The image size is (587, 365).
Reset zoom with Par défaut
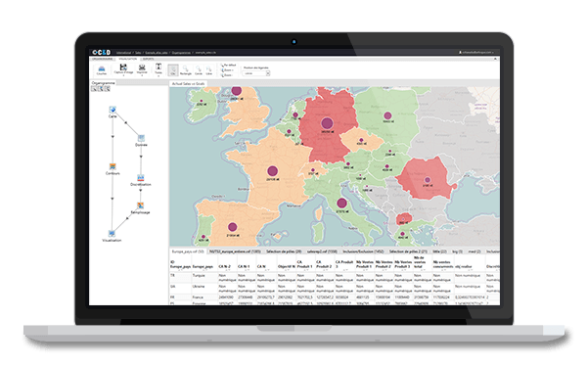click(228, 66)
